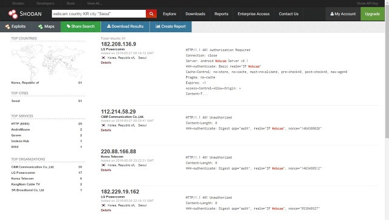Screen dimensions: 389x220
Task: Click the Korean flag icon under 182.208.136.9
Action: (103, 58)
